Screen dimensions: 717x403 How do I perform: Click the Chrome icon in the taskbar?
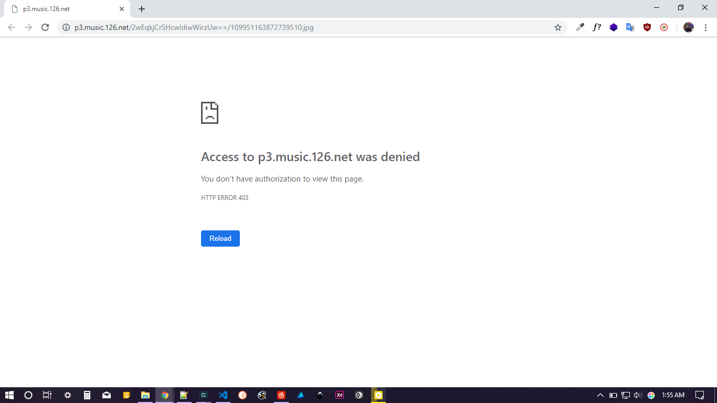click(165, 395)
